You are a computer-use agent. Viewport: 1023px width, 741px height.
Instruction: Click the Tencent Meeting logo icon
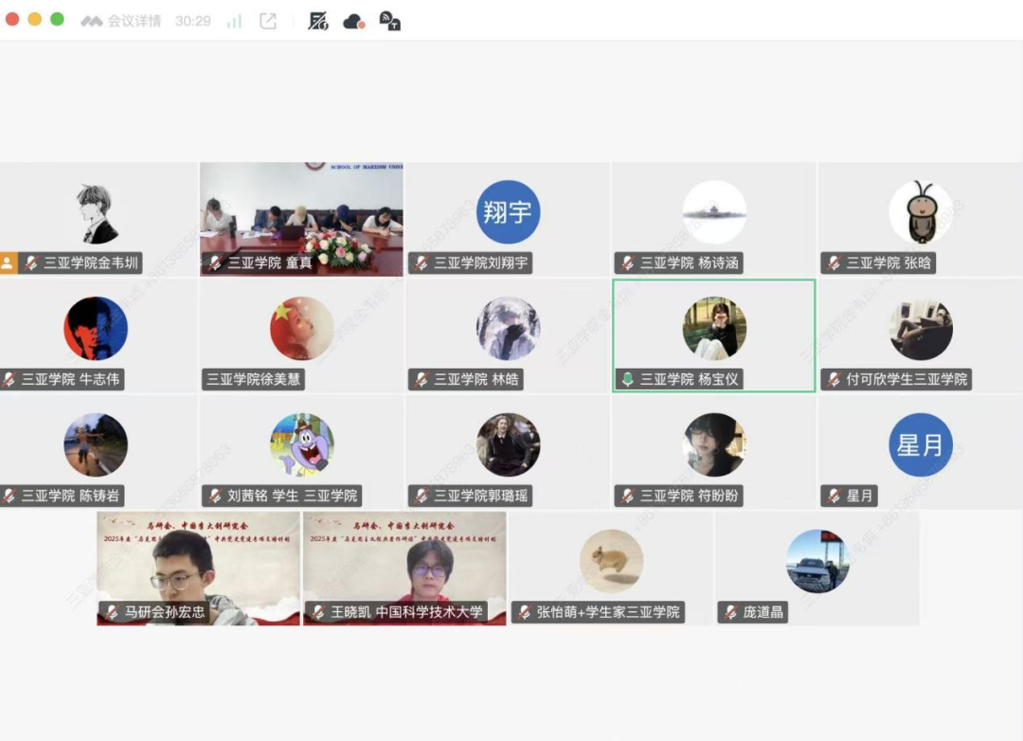click(92, 21)
